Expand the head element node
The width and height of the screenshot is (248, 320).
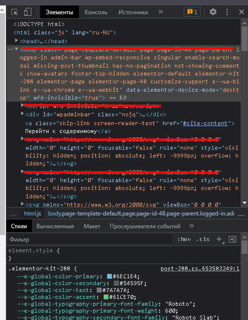[x=16, y=41]
